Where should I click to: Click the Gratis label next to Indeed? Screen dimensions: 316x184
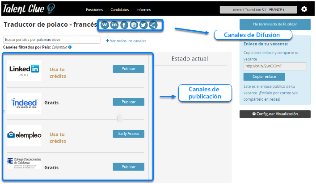(51, 102)
